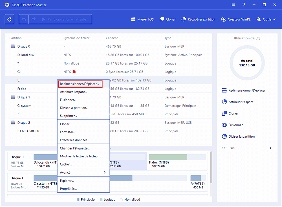Screen dimensions: 282x207
Task: Click the Créateur WinPE plus icon
Action: click(224, 19)
